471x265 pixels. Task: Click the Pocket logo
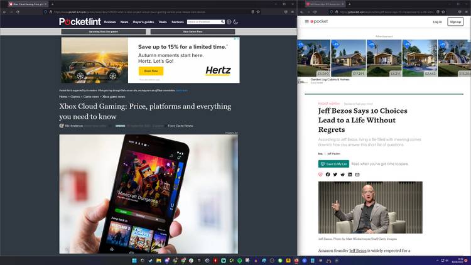319,21
